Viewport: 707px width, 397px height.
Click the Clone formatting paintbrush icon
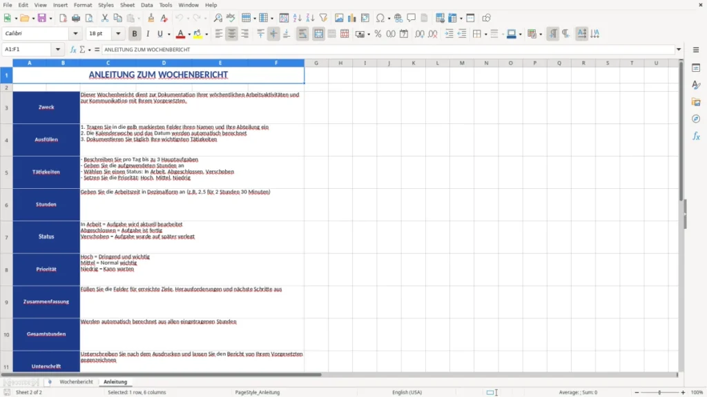tap(151, 18)
